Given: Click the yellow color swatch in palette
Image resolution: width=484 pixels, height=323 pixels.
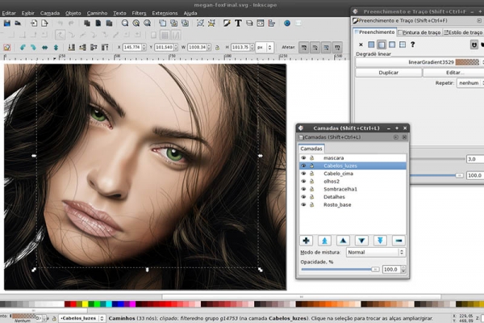Looking at the screenshot, I should pos(86,304).
